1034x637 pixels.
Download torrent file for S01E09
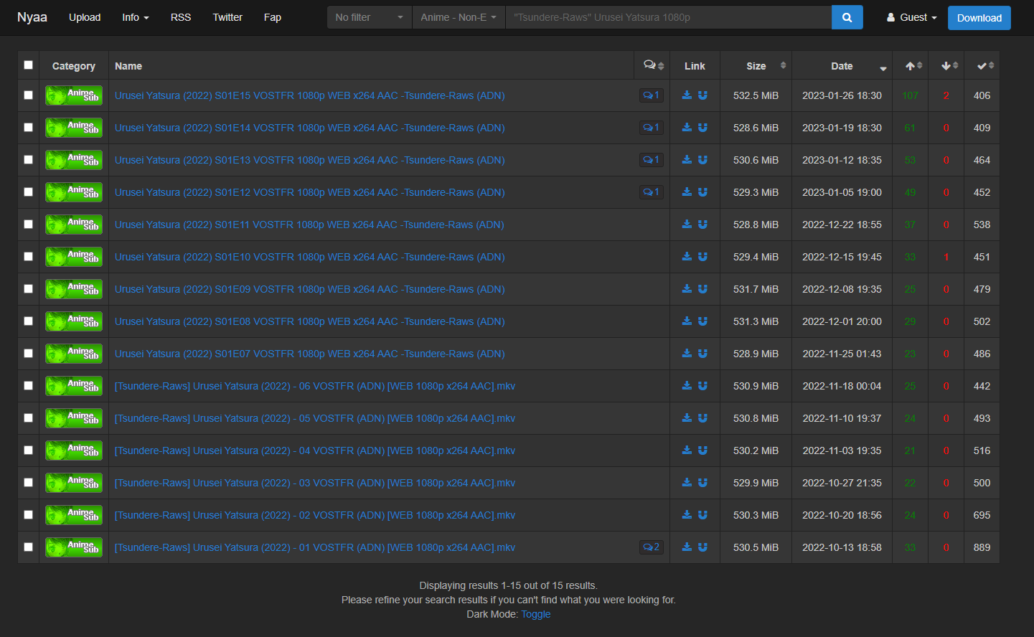(x=687, y=289)
